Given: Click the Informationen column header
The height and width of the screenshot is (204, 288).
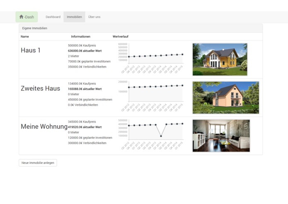Looking at the screenshot, I should (x=81, y=37).
